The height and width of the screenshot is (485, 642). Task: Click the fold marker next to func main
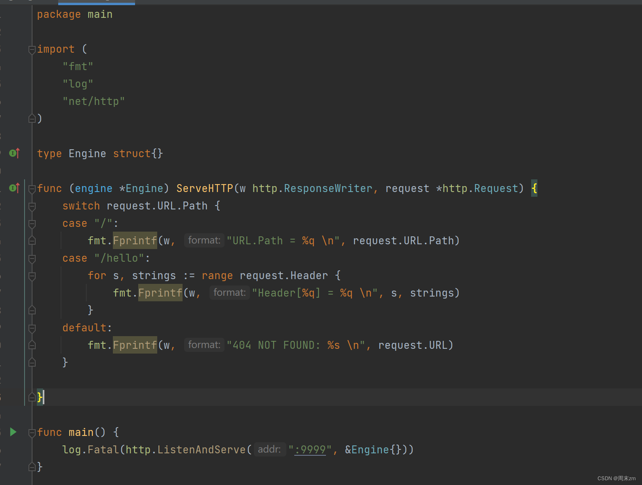(x=32, y=432)
